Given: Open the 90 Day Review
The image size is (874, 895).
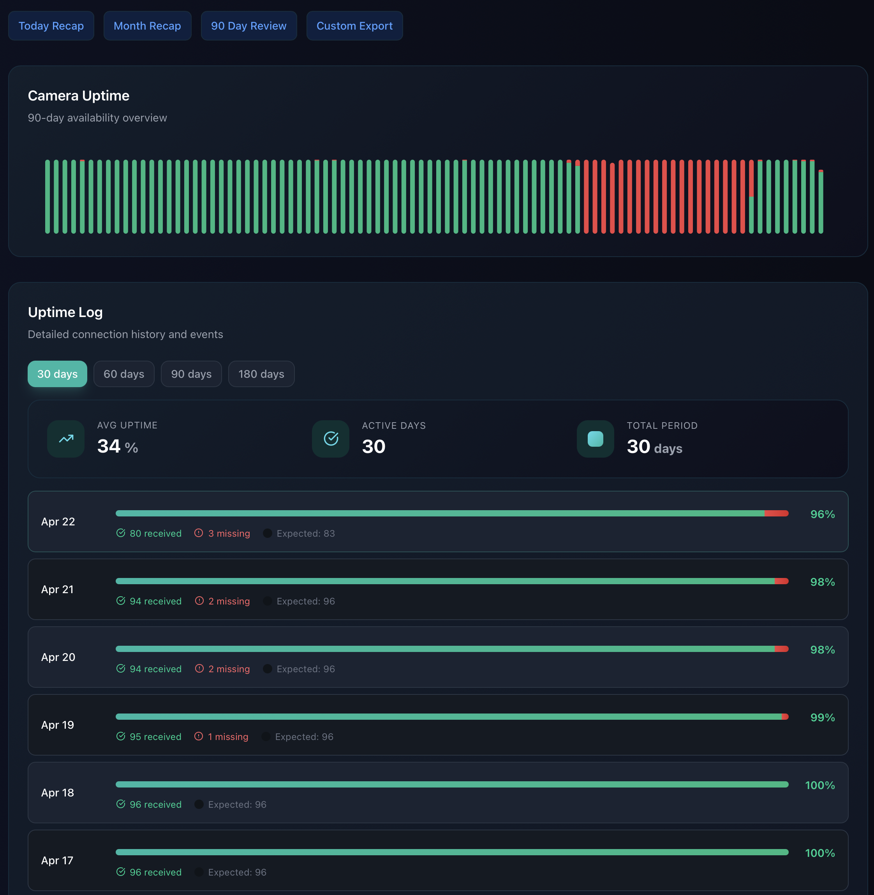Looking at the screenshot, I should 249,26.
